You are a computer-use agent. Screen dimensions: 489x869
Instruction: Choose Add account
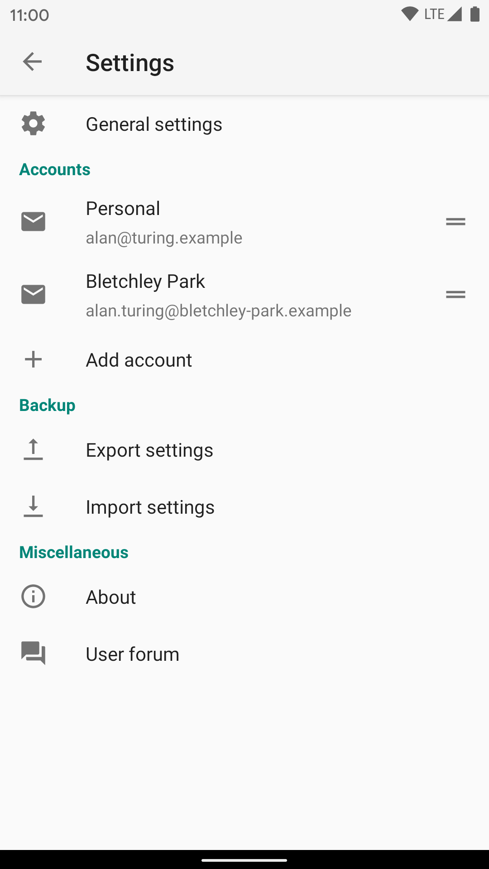click(139, 360)
